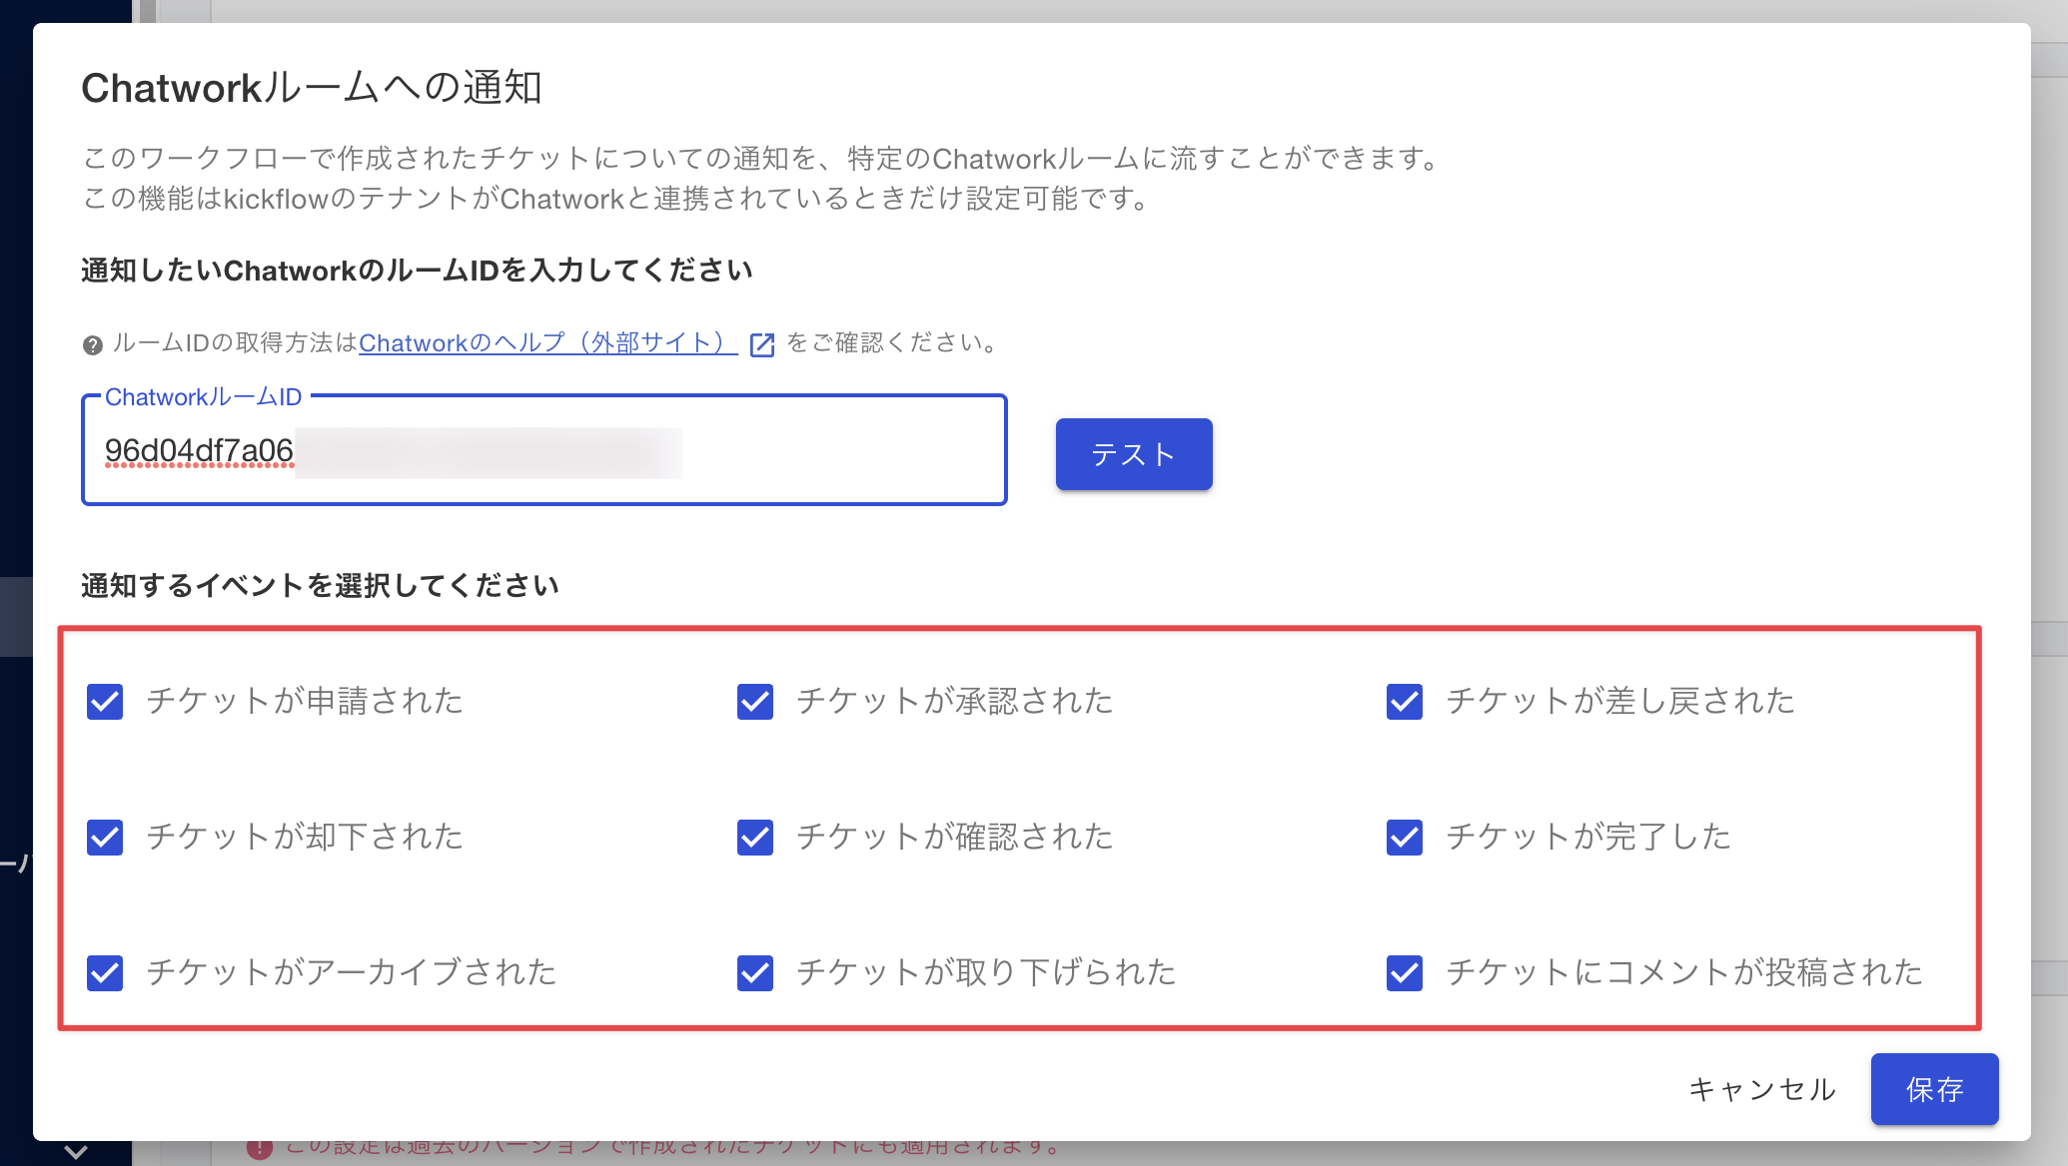
Task: Toggle チケットが差し戻された checkbox
Action: tap(1405, 702)
